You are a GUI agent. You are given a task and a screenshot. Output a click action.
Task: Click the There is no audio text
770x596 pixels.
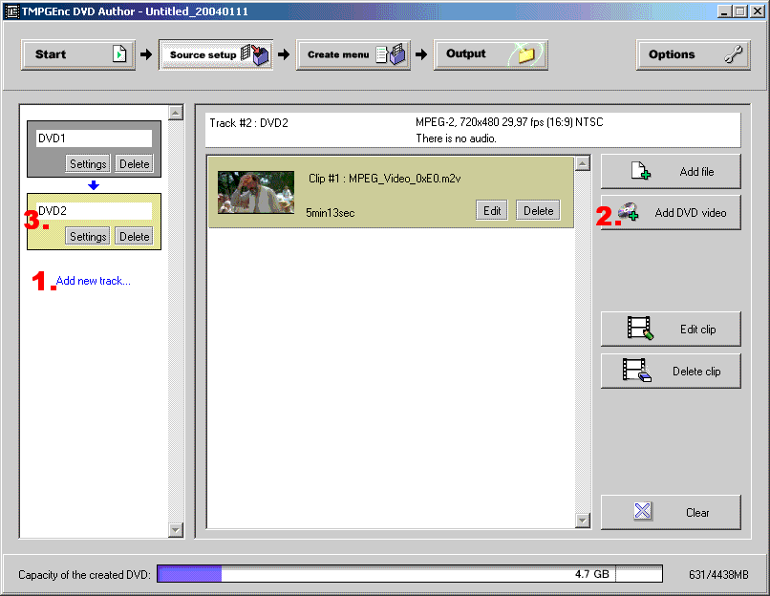[457, 138]
